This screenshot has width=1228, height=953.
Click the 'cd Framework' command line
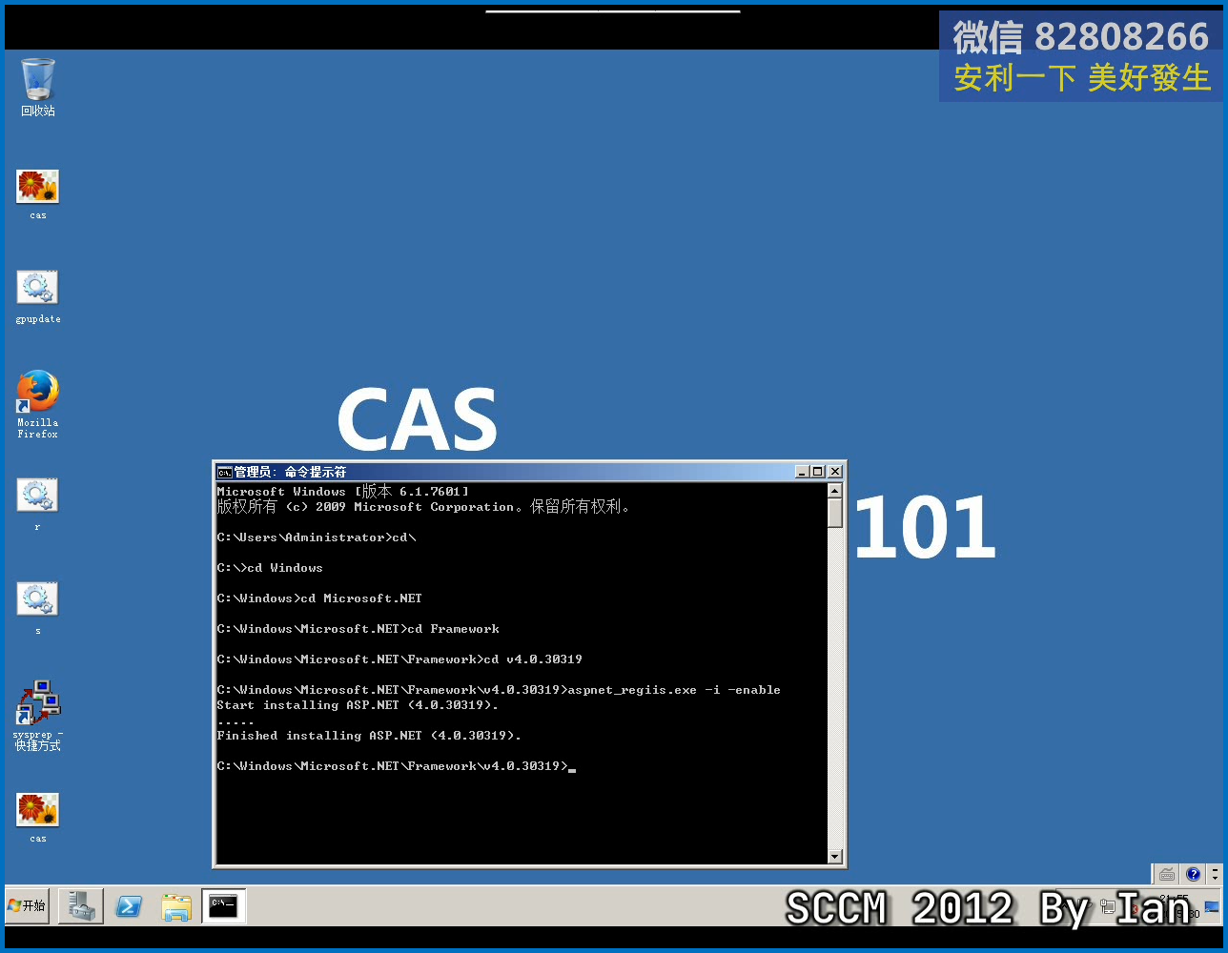point(358,629)
